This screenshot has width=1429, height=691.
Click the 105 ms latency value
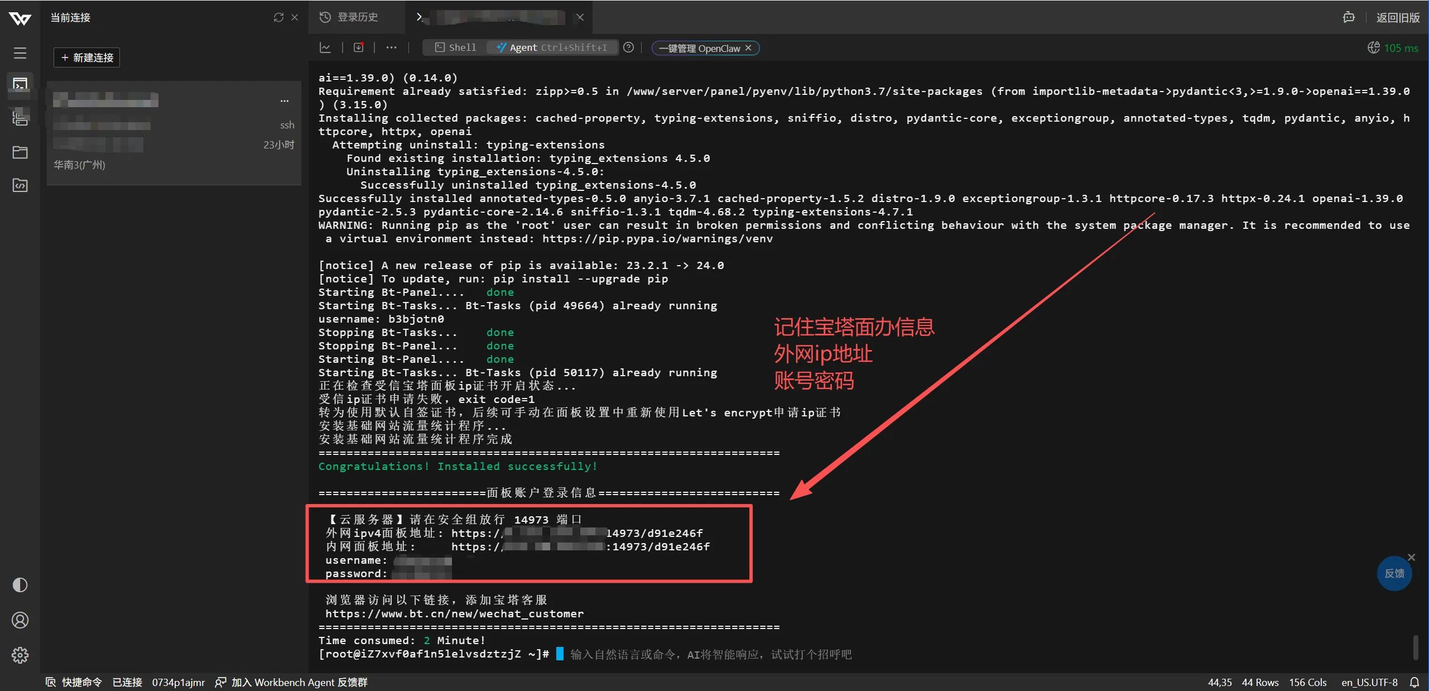pyautogui.click(x=1401, y=48)
